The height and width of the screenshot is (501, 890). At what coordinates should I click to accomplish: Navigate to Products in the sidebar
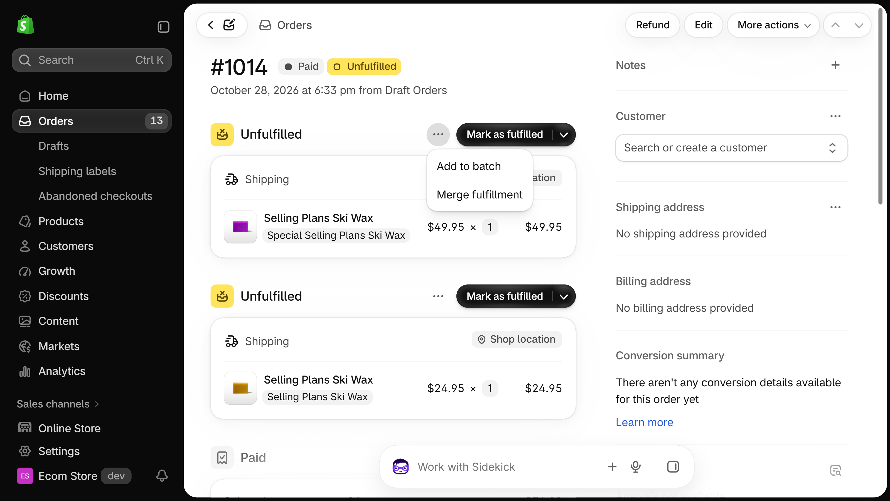coord(61,221)
